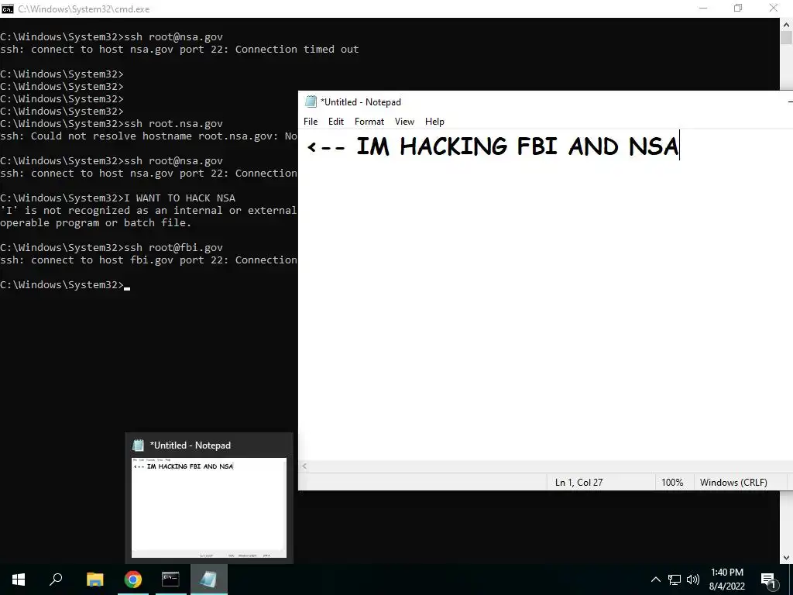Viewport: 793px width, 595px height.
Task: Open the Notepad Format menu
Action: coord(369,122)
